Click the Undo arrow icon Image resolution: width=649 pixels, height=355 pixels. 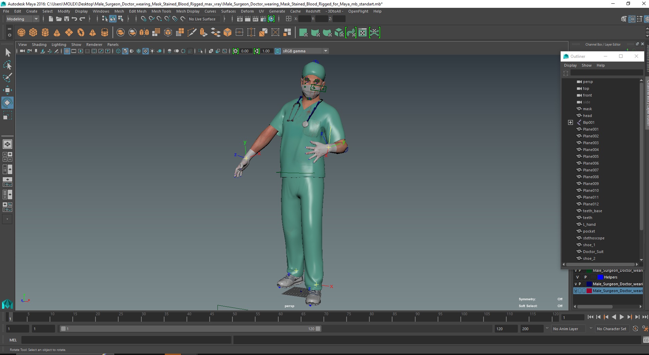[x=74, y=19]
